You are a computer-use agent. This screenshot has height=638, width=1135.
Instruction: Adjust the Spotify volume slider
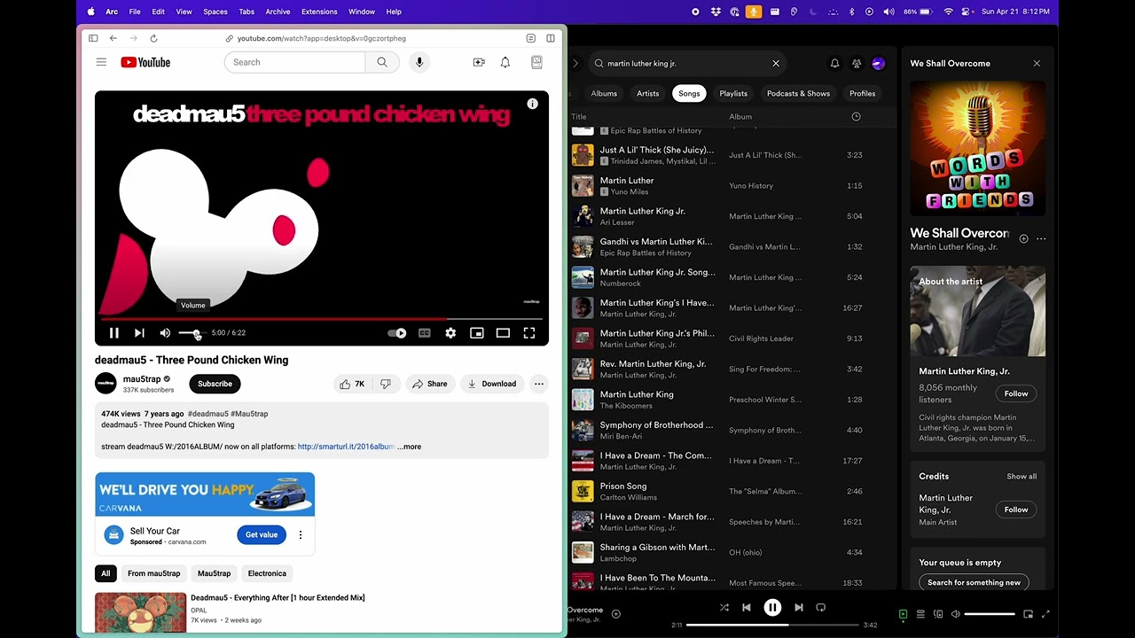pos(990,614)
